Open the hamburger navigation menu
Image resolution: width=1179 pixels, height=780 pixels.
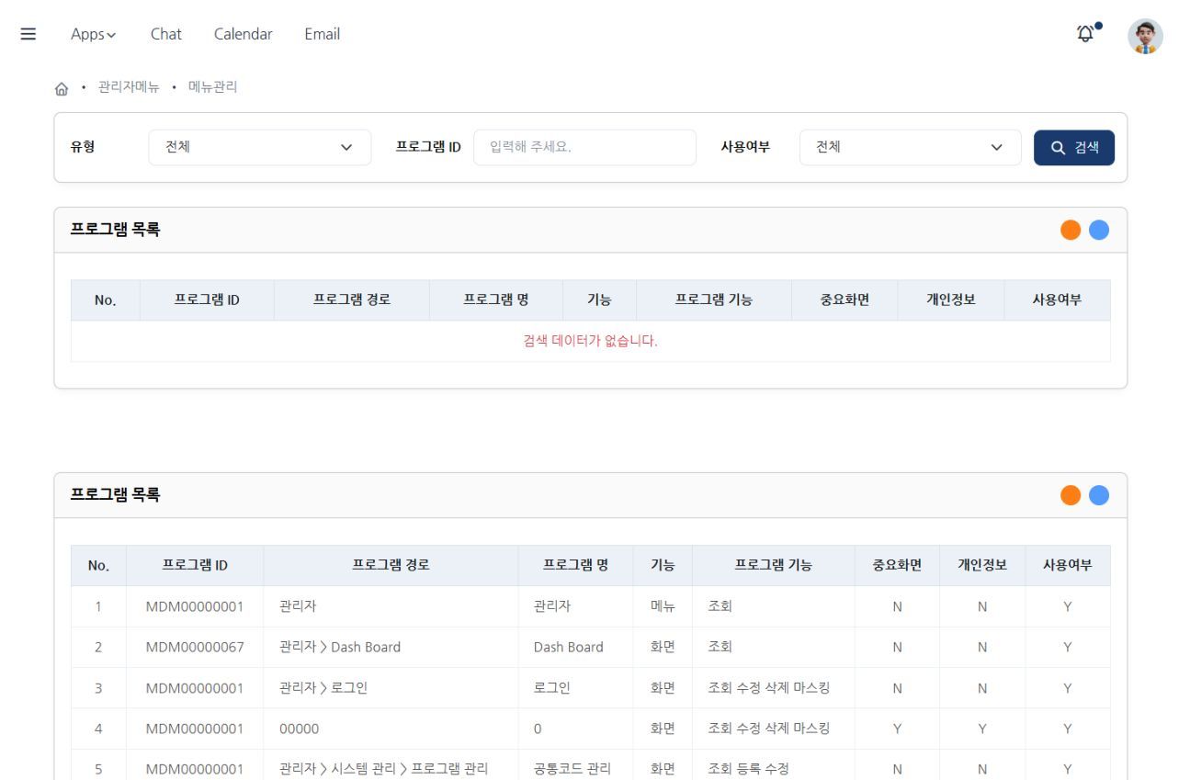click(x=28, y=33)
